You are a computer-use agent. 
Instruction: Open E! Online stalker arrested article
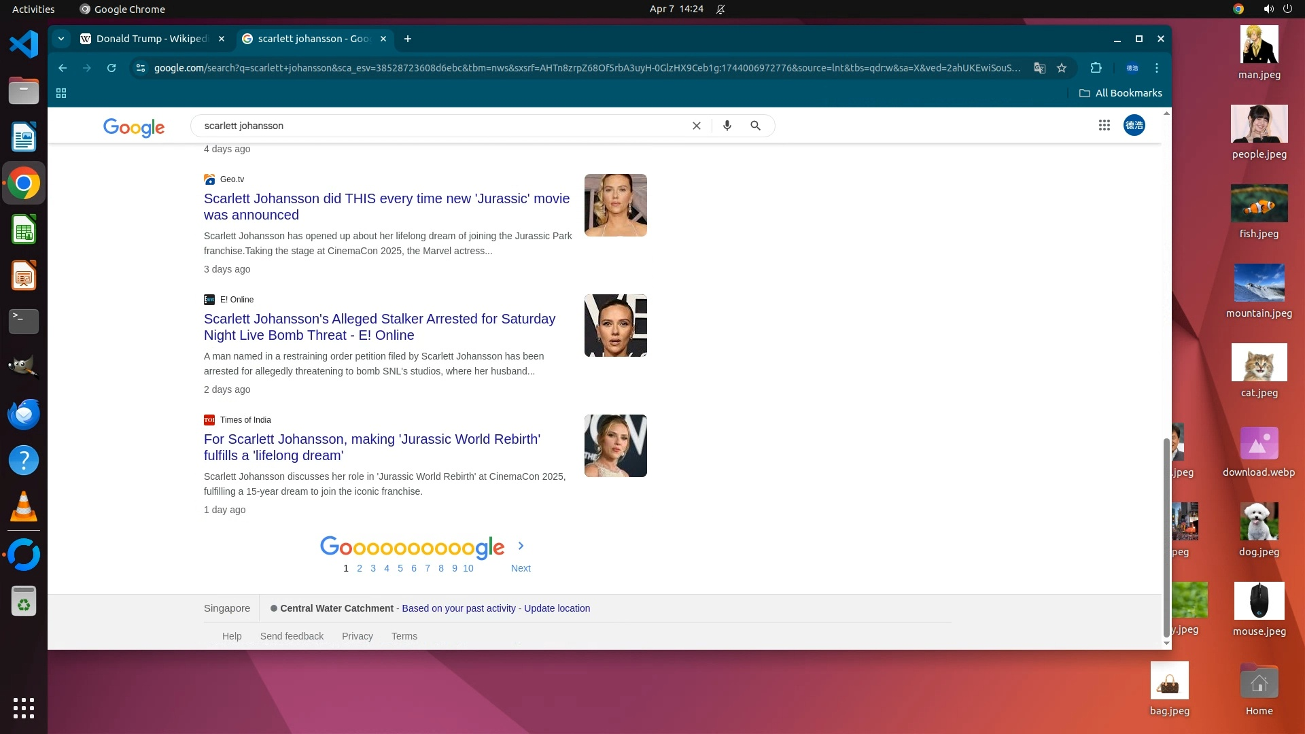coord(379,327)
